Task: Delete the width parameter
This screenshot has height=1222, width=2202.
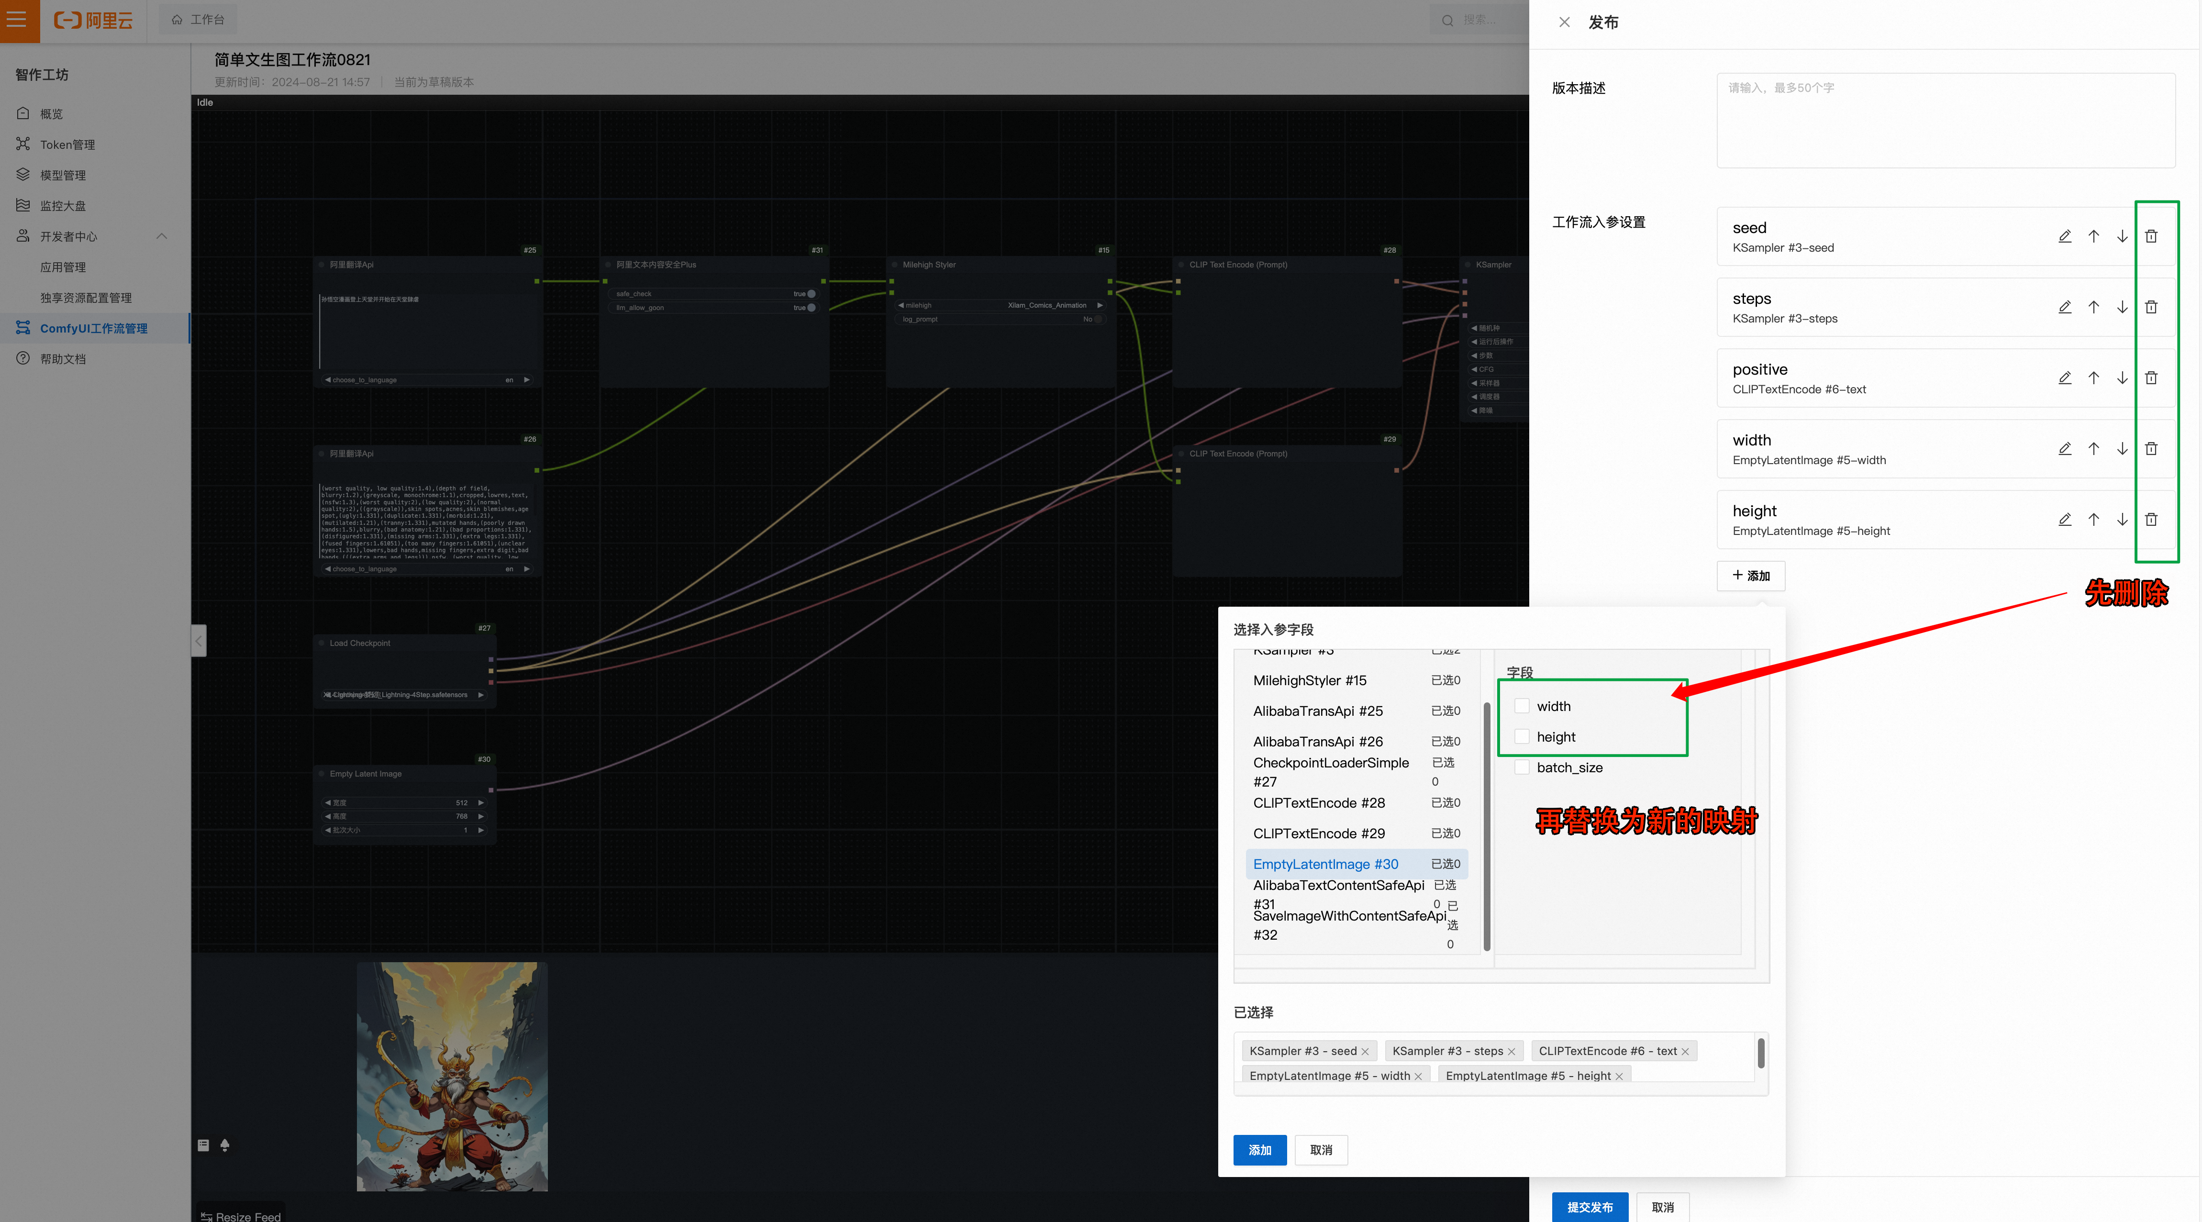Action: (x=2152, y=449)
